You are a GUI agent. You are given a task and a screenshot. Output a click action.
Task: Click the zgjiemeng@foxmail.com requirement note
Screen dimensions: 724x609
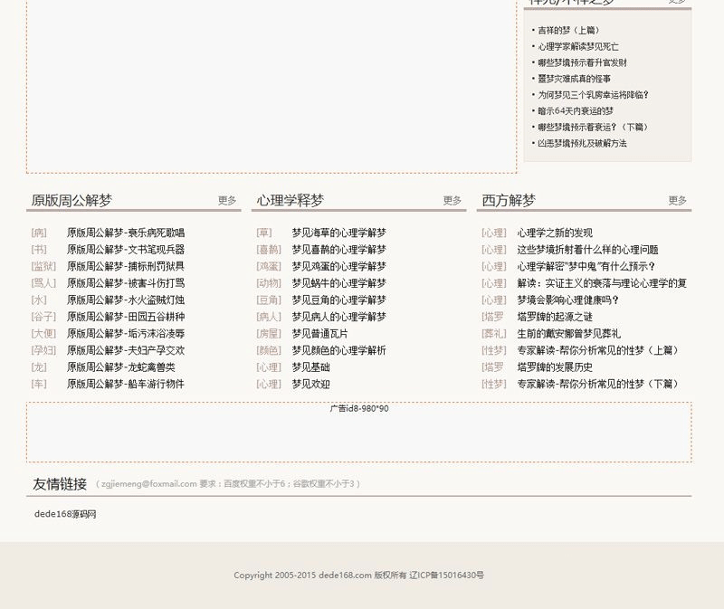point(228,484)
